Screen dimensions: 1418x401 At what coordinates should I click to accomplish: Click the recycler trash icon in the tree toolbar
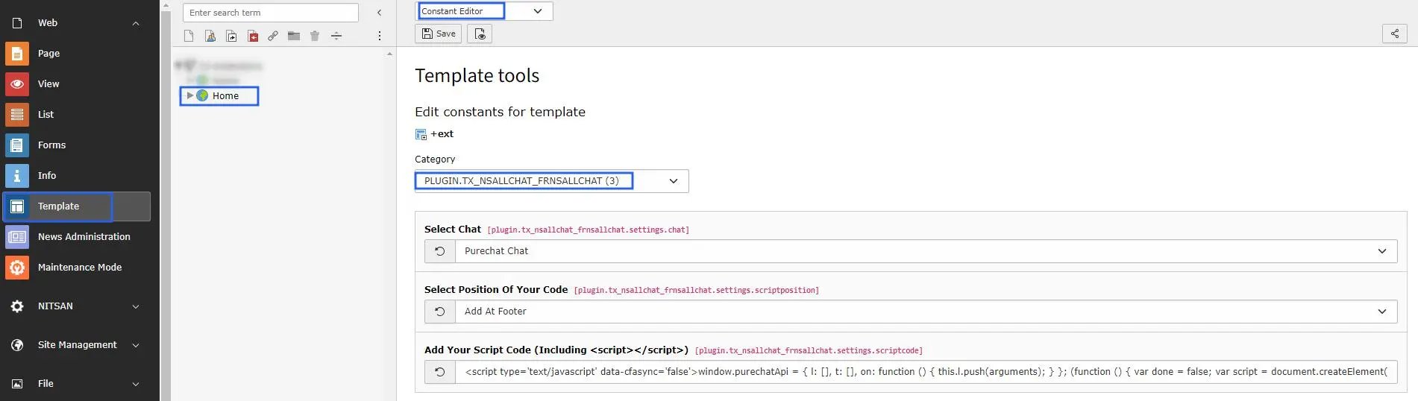point(315,36)
